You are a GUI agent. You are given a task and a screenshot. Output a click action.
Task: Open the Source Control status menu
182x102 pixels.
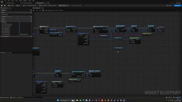click(x=177, y=97)
